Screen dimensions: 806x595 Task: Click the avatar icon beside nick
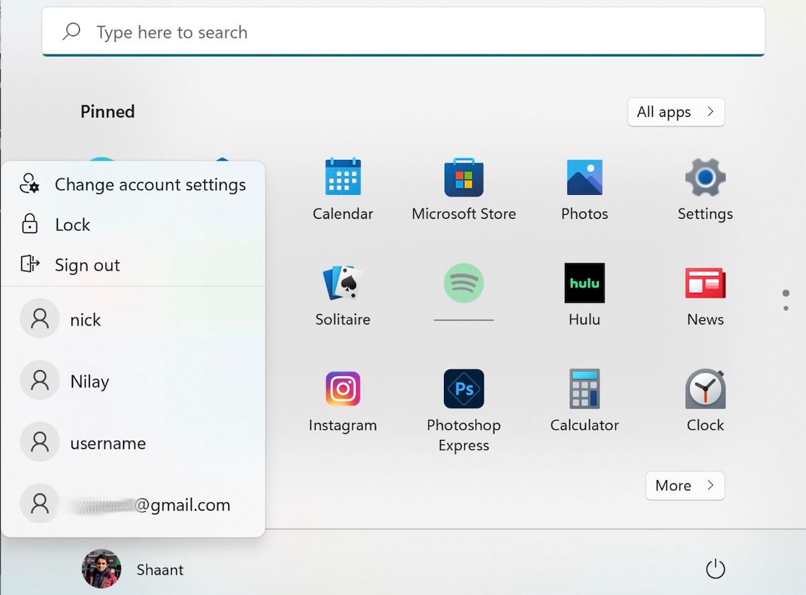[40, 319]
